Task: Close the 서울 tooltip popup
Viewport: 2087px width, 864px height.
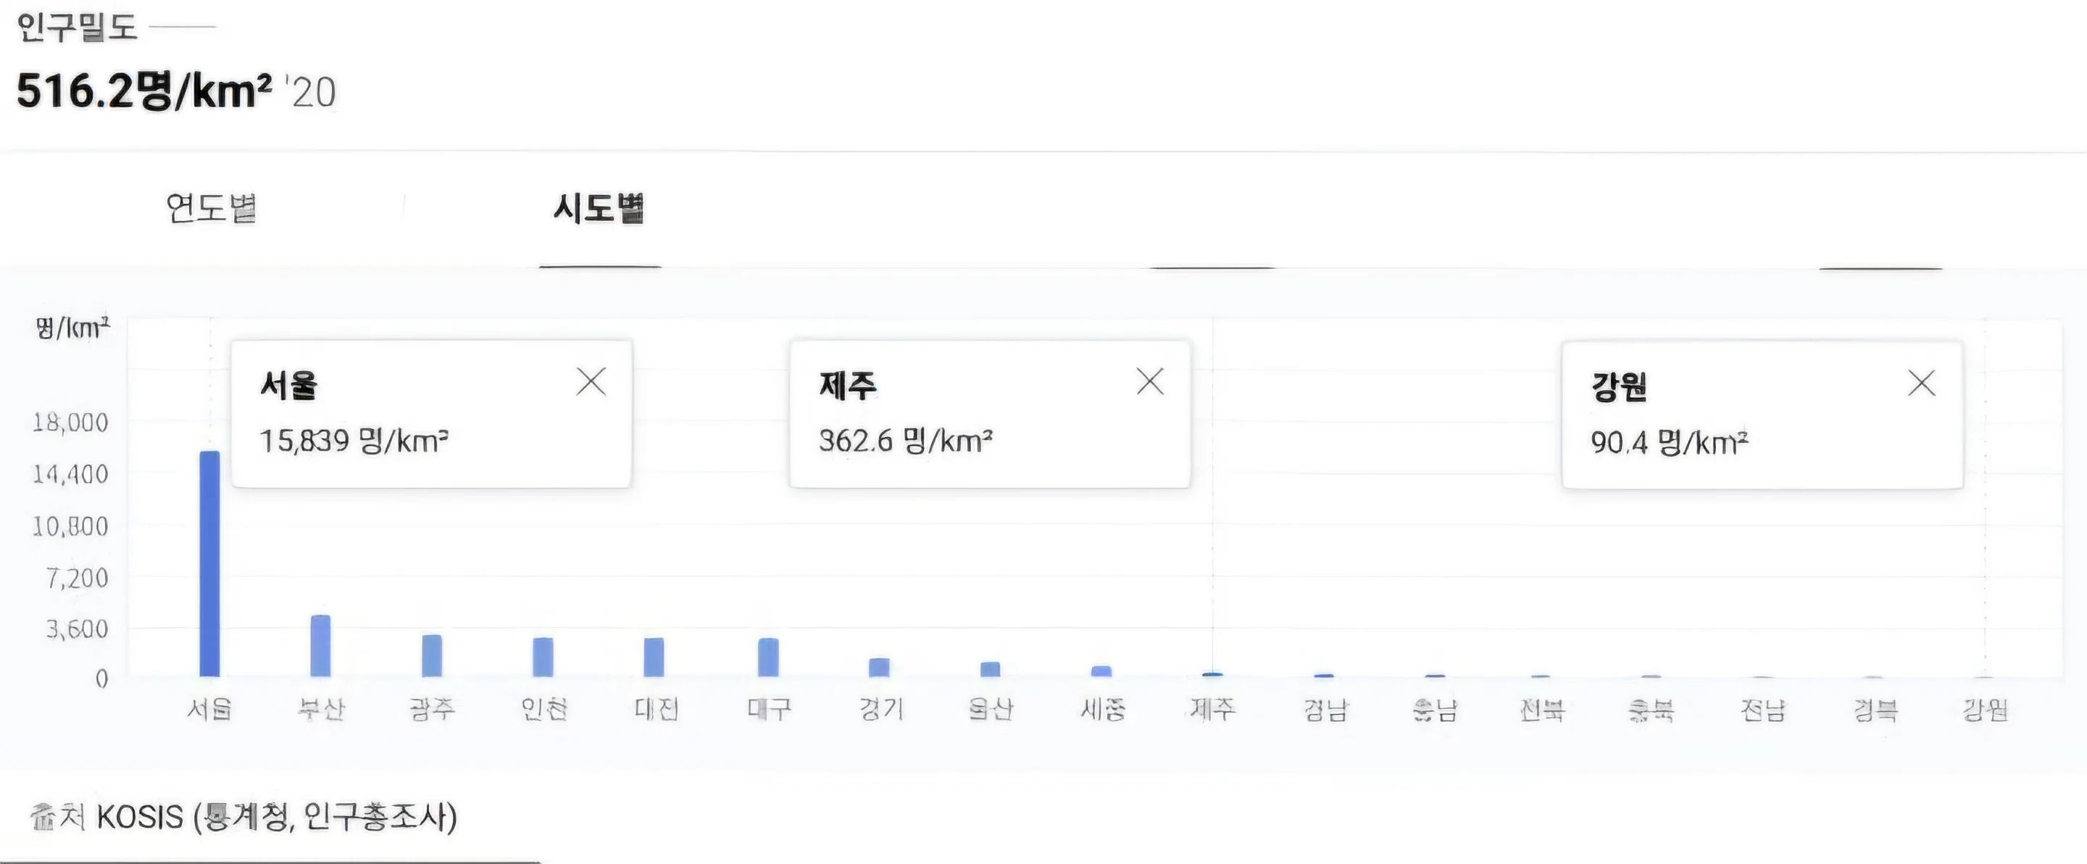Action: coord(591,382)
